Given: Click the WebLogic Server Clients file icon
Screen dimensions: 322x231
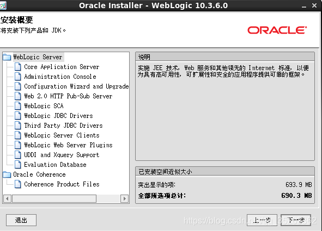Looking at the screenshot, I should [18, 135].
